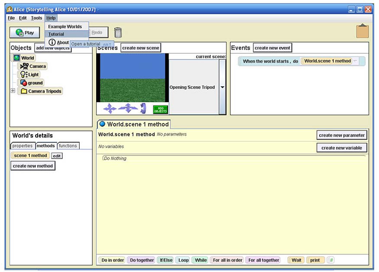Choose Example Worlds from Help menu
Viewport: 379px width, 272px height.
(67, 26)
